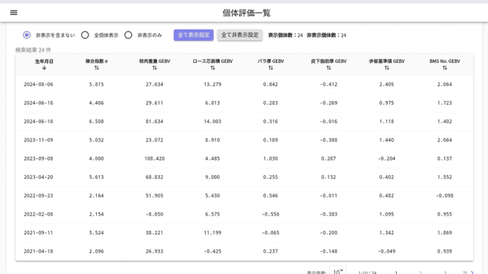This screenshot has height=274, width=488.
Task: Click the 6.508 composite index value
Action: (x=96, y=121)
